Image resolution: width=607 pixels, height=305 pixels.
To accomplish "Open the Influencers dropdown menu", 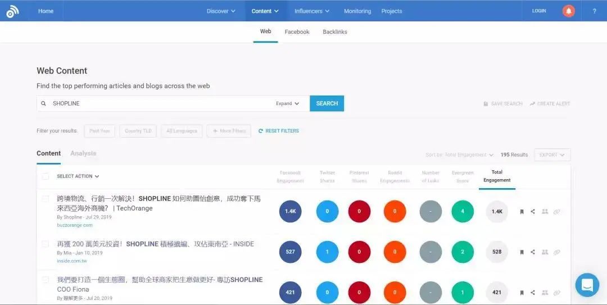I will point(311,11).
